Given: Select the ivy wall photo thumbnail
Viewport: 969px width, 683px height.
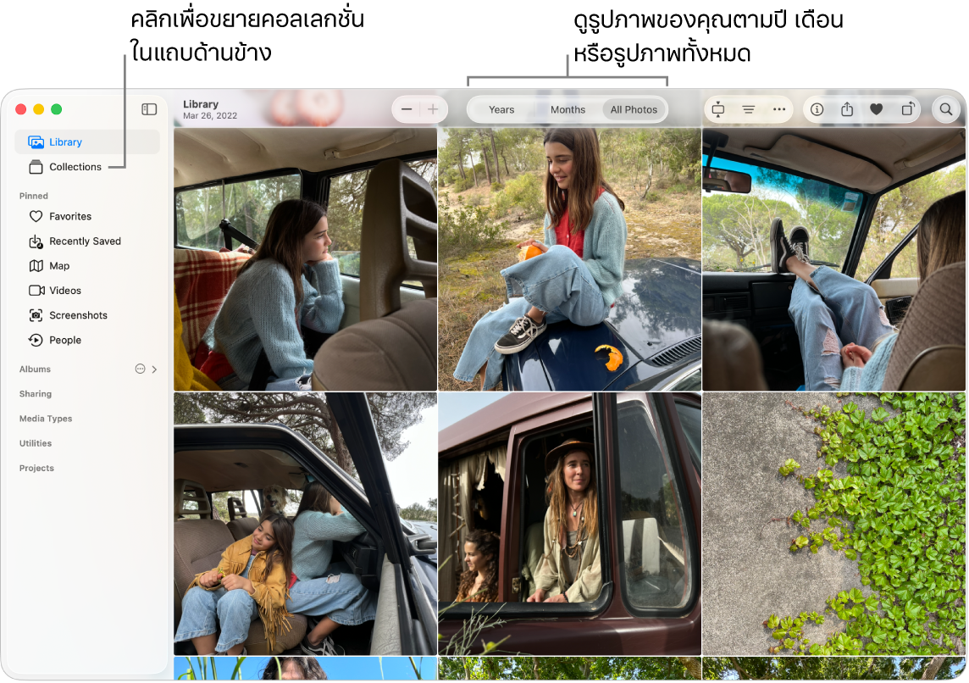Looking at the screenshot, I should pos(833,524).
